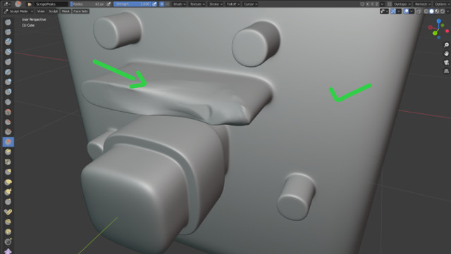Image resolution: width=451 pixels, height=254 pixels.
Task: Toggle X axis symmetry
Action: click(368, 4)
